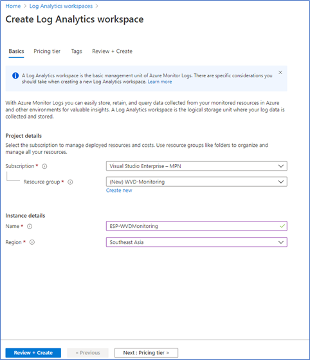Expand the Subscription dropdown

click(197, 166)
